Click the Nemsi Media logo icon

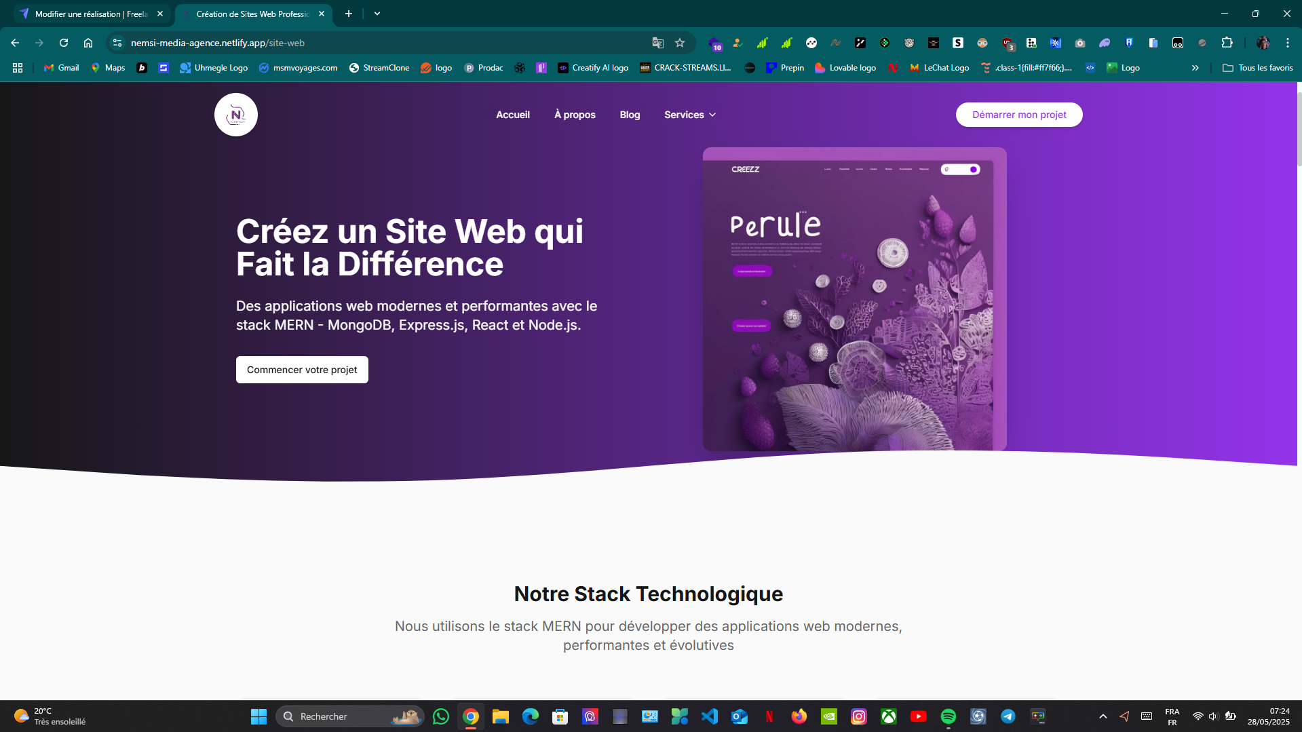(x=235, y=115)
